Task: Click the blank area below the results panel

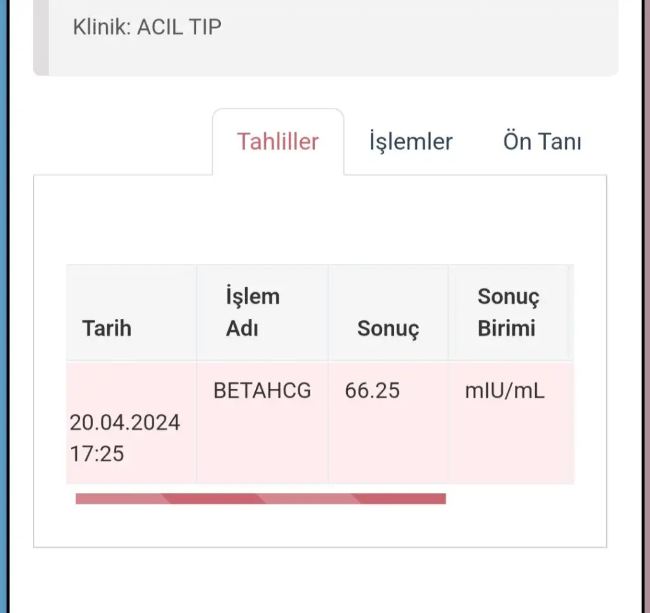Action: pos(317,581)
